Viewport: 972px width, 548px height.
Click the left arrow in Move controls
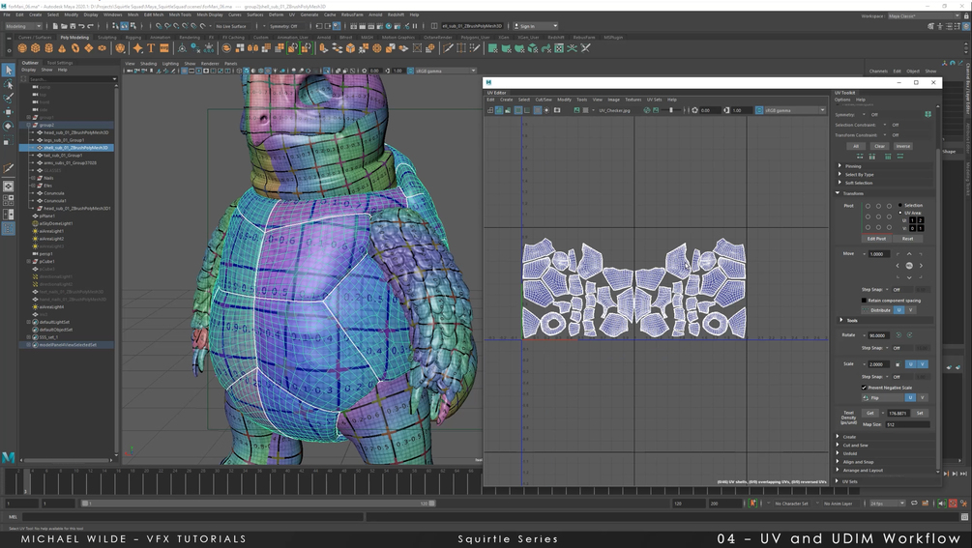point(898,266)
